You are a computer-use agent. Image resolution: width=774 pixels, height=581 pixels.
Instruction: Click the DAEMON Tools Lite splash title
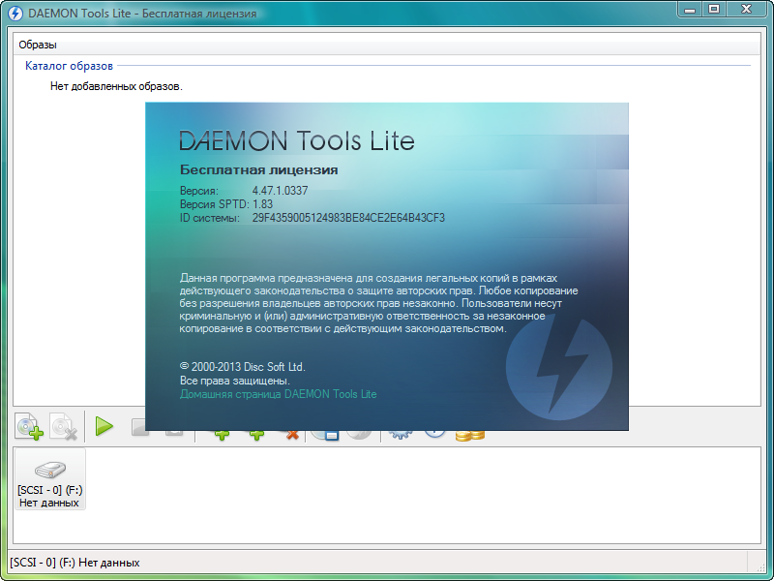[x=296, y=141]
